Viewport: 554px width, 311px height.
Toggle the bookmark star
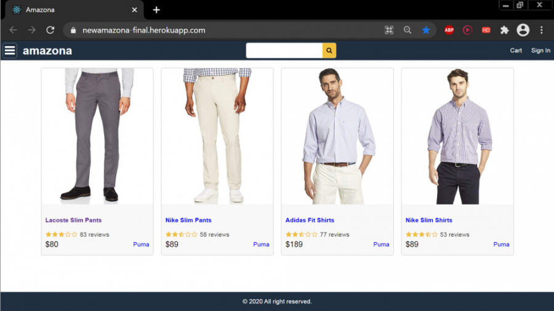pos(426,30)
